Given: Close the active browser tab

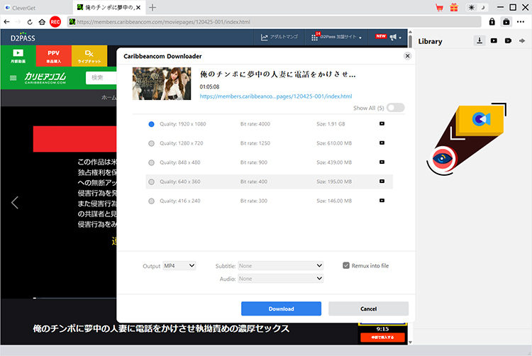Looking at the screenshot, I should click(x=138, y=8).
